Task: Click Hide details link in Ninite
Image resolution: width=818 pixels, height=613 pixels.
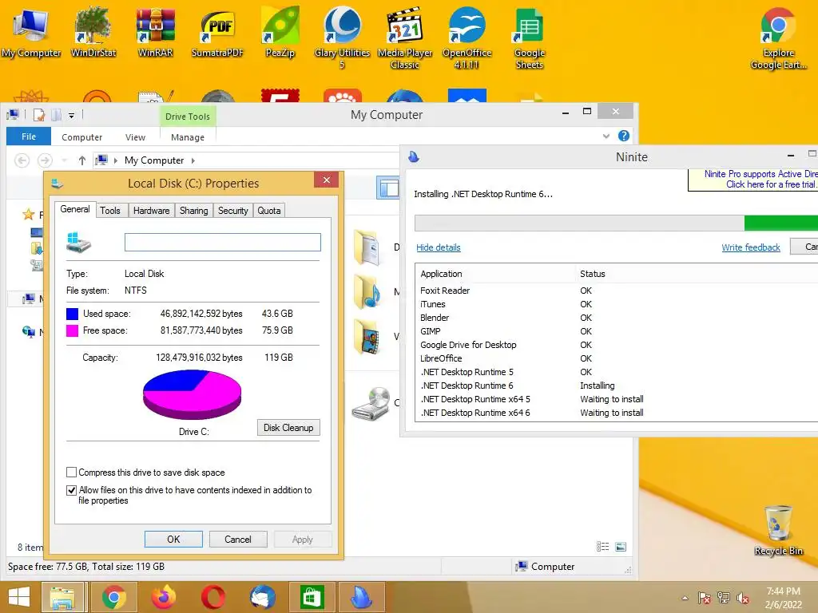Action: tap(439, 247)
